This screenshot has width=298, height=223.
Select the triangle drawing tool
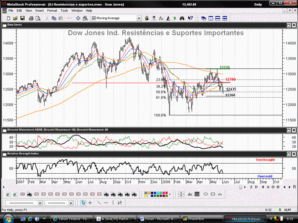coord(220,194)
